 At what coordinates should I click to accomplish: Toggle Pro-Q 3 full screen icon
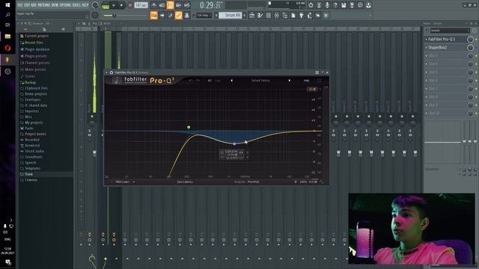coord(320,81)
